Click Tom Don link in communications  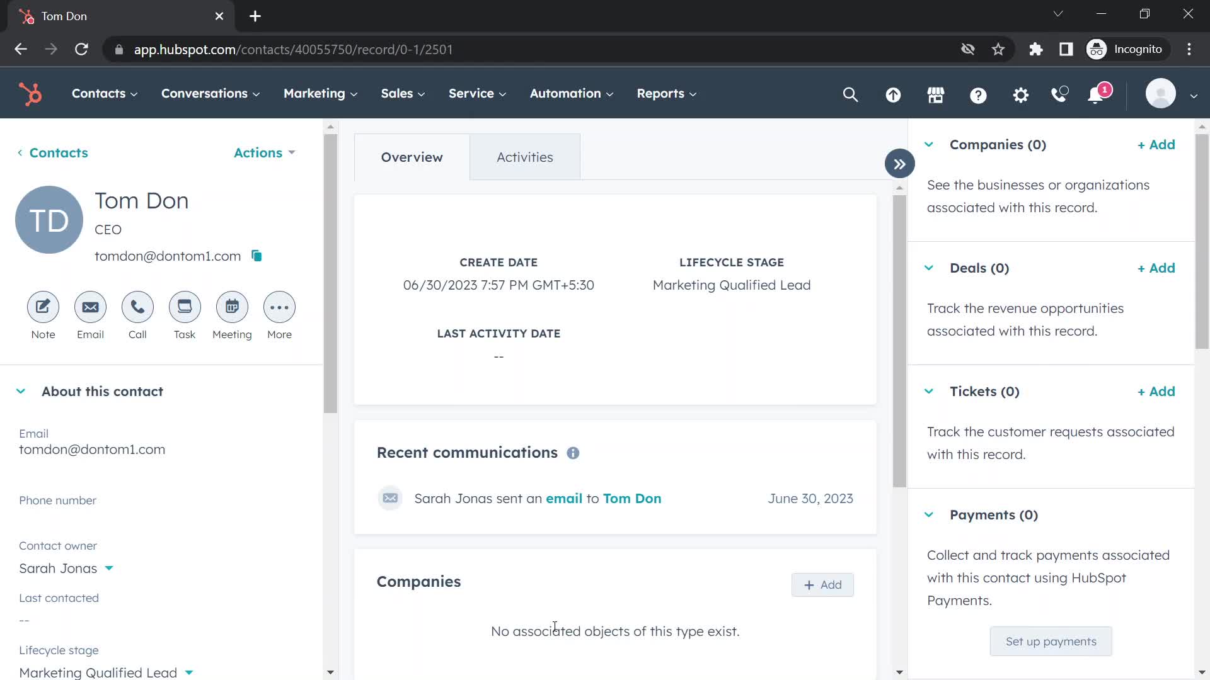click(631, 498)
